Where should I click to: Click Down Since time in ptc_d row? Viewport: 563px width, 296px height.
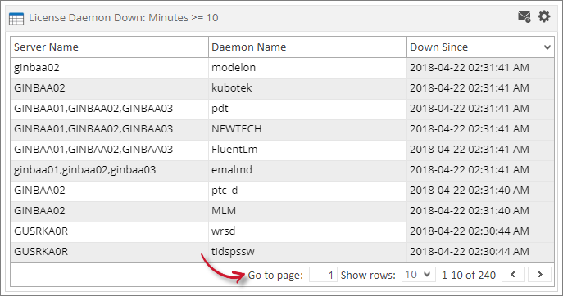point(480,191)
